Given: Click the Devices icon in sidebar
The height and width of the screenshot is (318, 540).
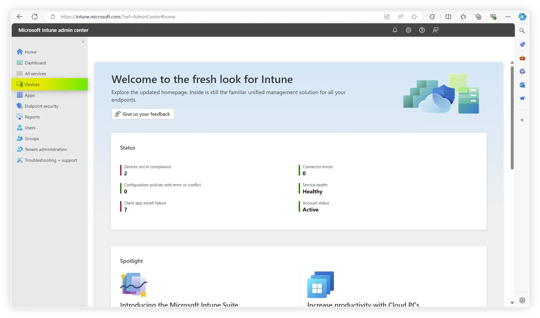Looking at the screenshot, I should pyautogui.click(x=20, y=84).
